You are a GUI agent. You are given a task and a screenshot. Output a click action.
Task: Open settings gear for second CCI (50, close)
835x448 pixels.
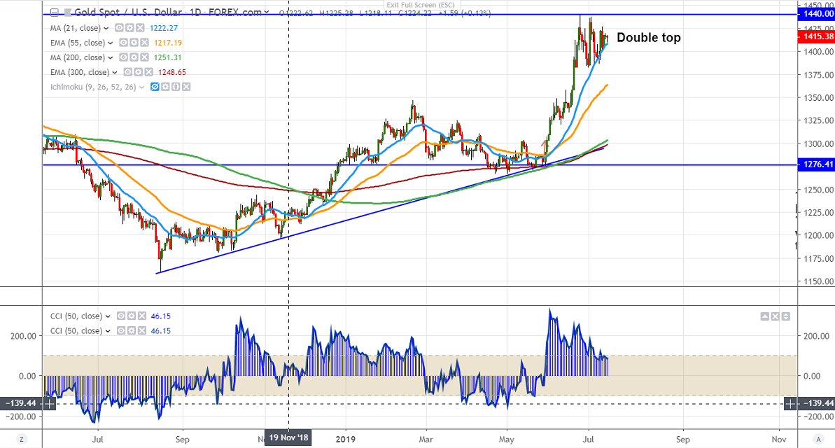tap(132, 331)
